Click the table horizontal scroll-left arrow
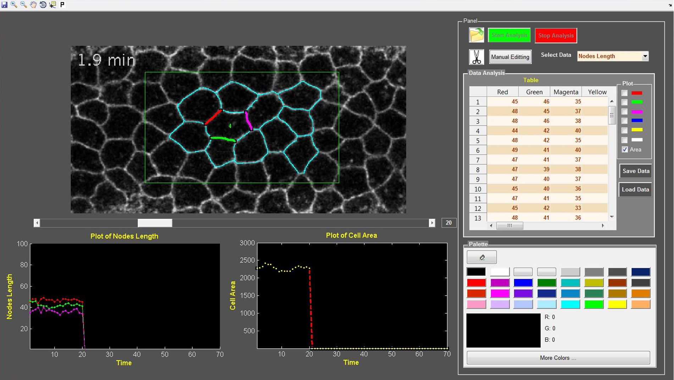Viewport: 674px width, 380px height. (x=491, y=225)
